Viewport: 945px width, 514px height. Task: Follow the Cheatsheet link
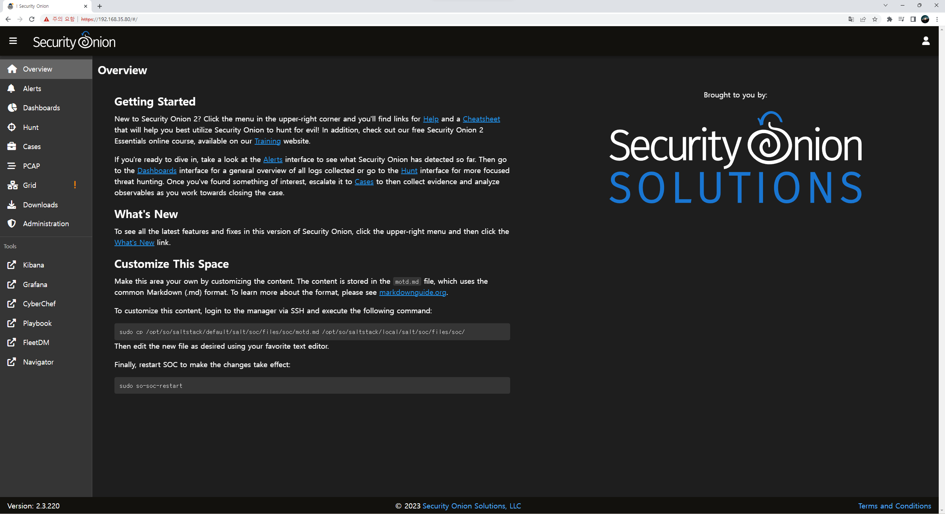point(481,119)
